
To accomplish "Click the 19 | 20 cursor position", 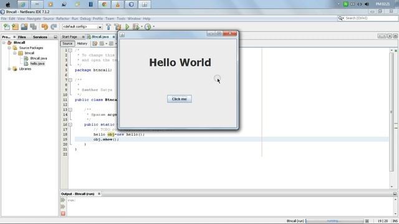I will point(382,222).
